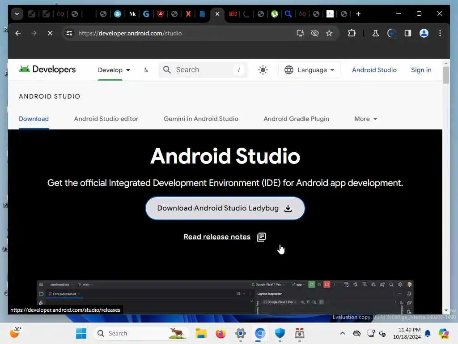This screenshot has height=344, width=458.
Task: Switch to the red SEBO tab
Action: 233,14
